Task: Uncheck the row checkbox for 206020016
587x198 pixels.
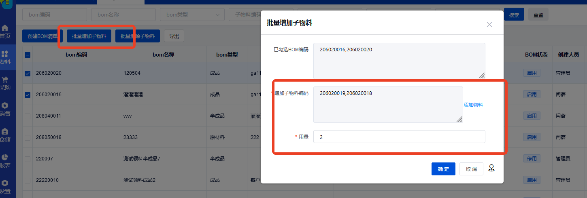Action: [x=28, y=95]
